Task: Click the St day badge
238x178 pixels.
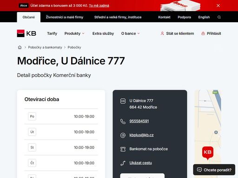Action: [x=32, y=147]
